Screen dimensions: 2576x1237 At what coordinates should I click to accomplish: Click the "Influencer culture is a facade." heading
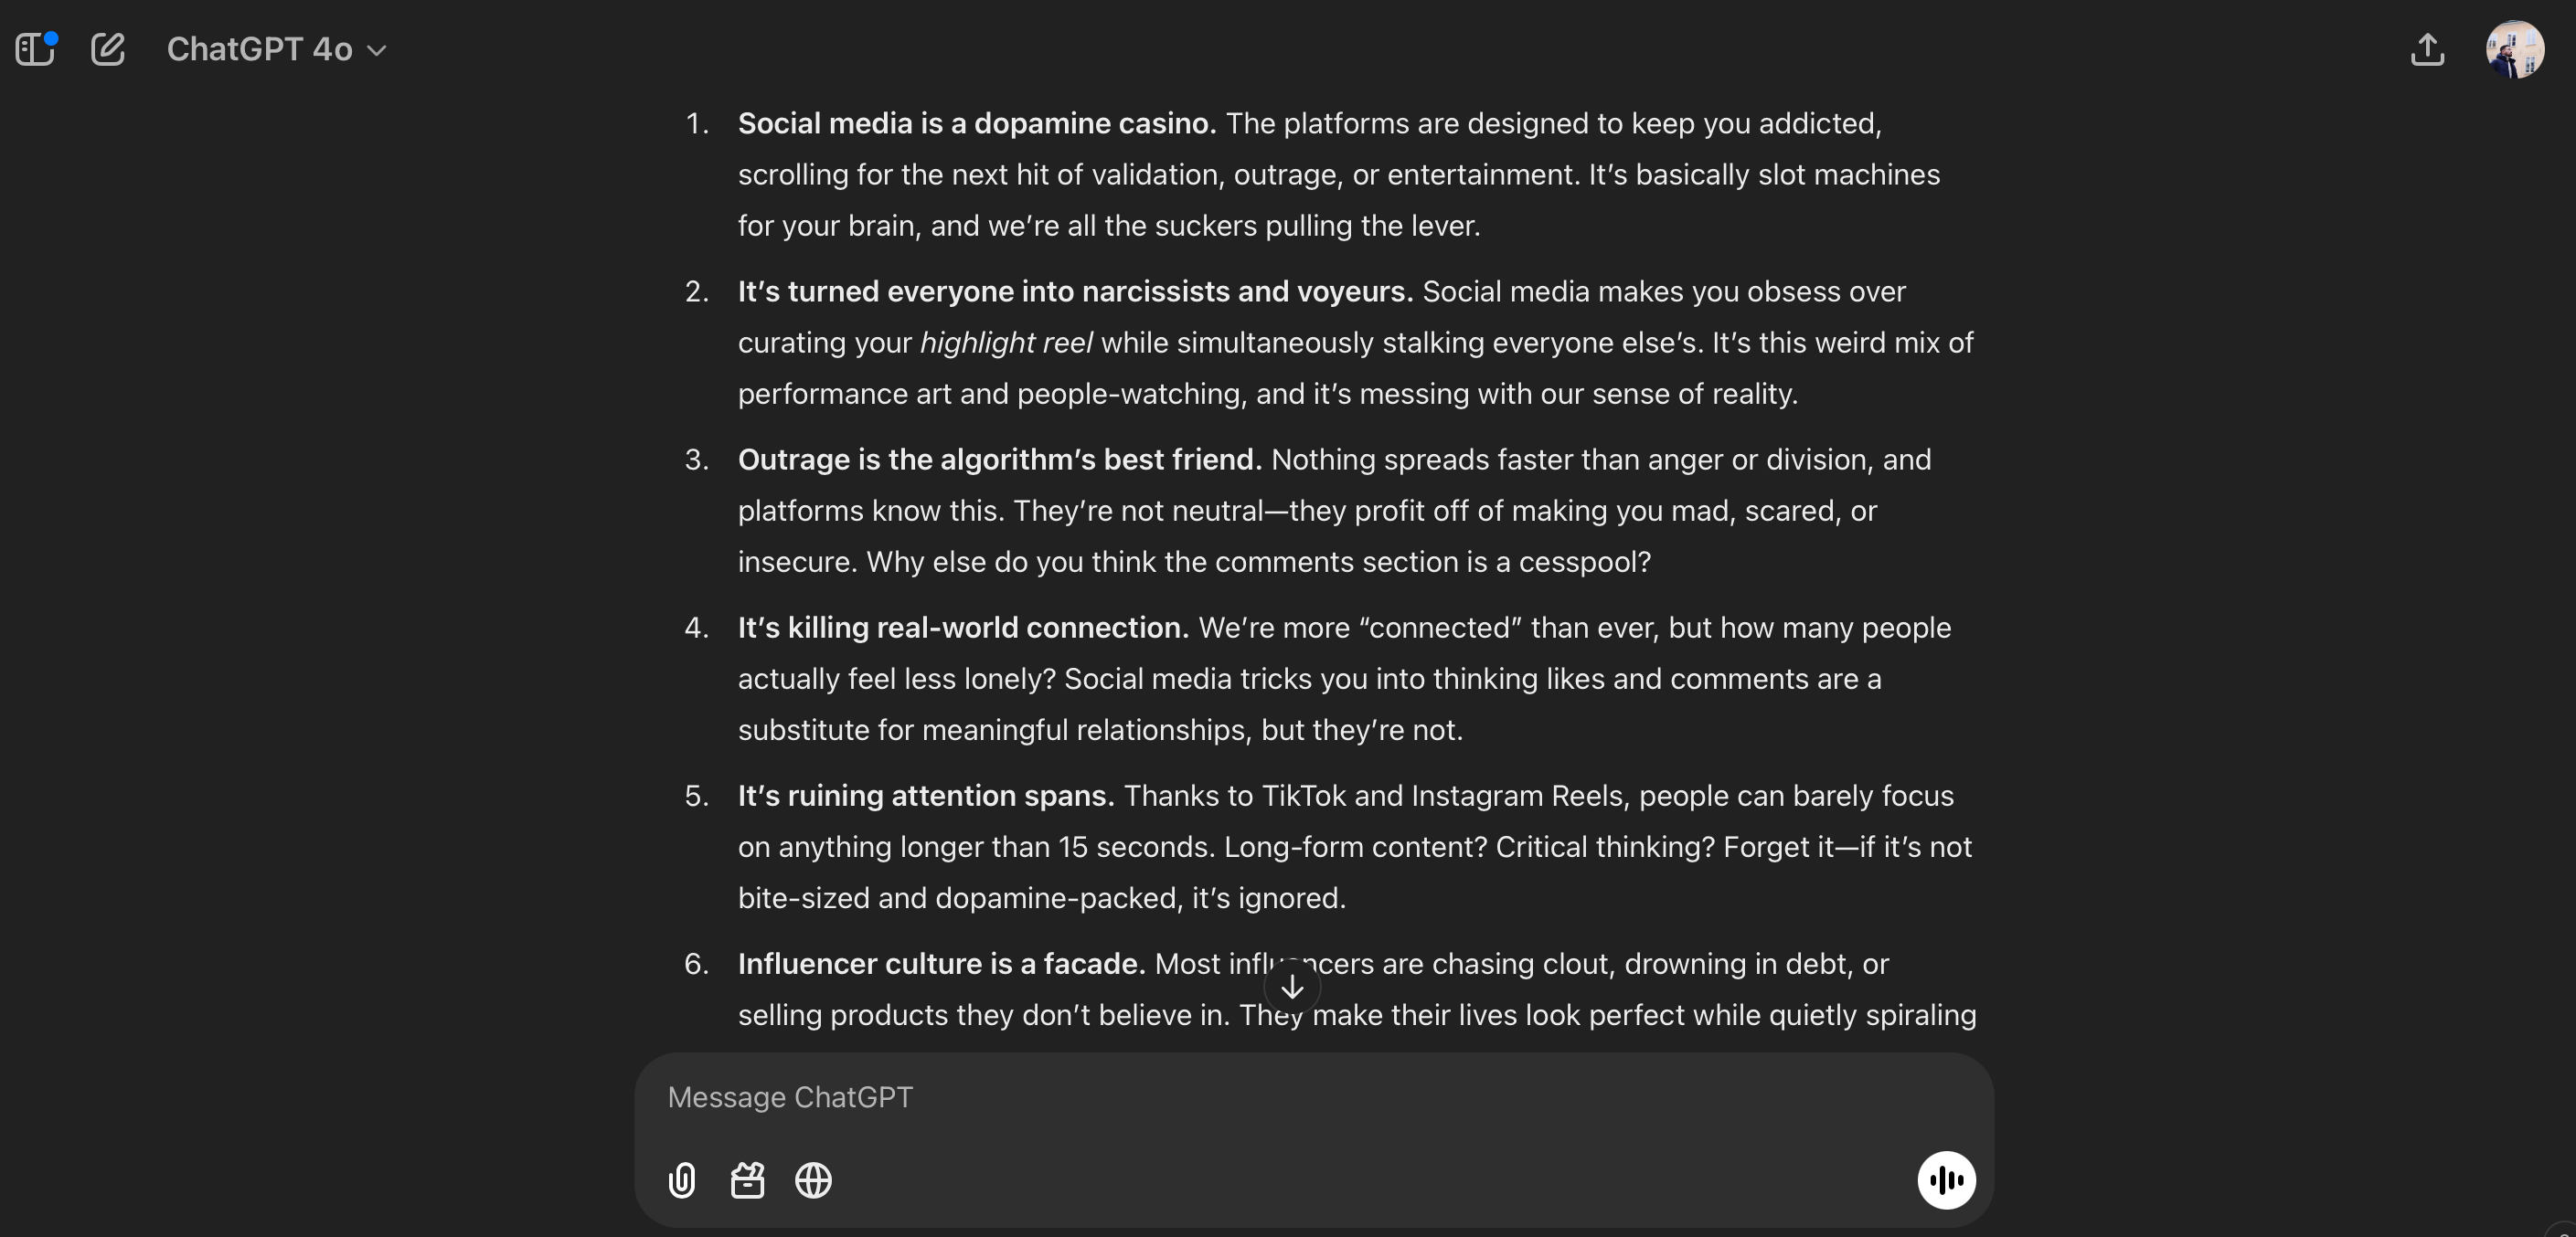coord(941,964)
